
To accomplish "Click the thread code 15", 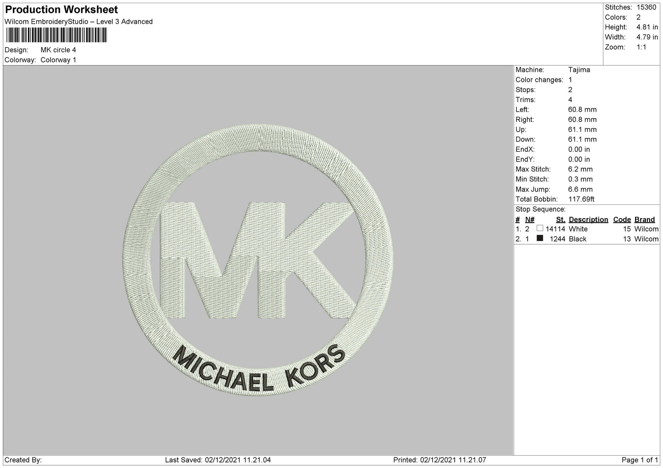I will [627, 229].
